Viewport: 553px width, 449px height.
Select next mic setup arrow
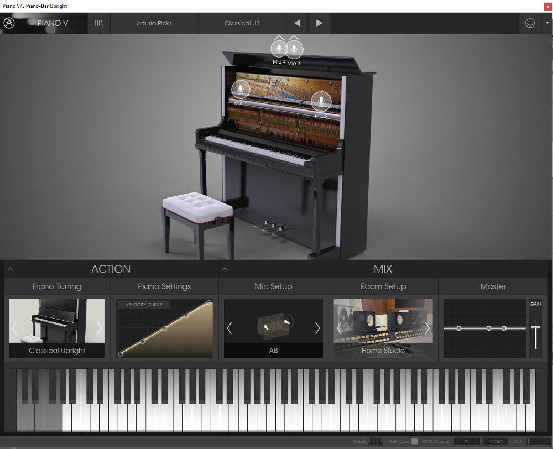[x=317, y=328]
